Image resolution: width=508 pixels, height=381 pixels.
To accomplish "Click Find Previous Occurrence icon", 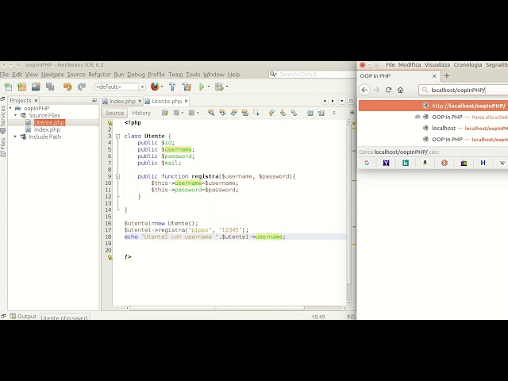I will tap(222, 113).
